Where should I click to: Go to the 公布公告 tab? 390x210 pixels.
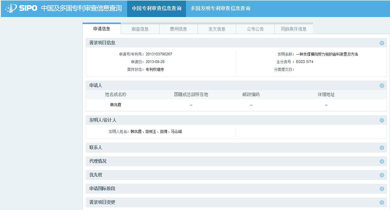255,29
